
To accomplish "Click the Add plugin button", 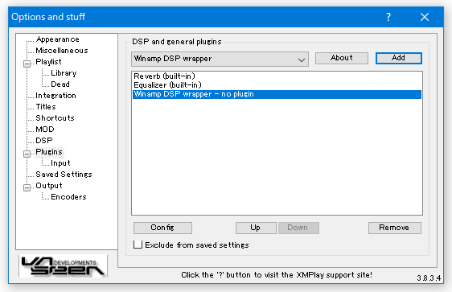I will (x=399, y=58).
